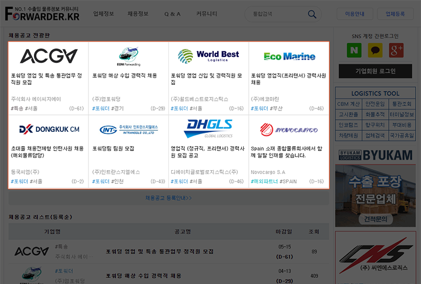Click the LOGISTICS TOOL heading

click(x=376, y=94)
